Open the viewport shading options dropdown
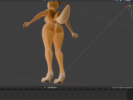The image size is (133, 100). [x=132, y=1]
